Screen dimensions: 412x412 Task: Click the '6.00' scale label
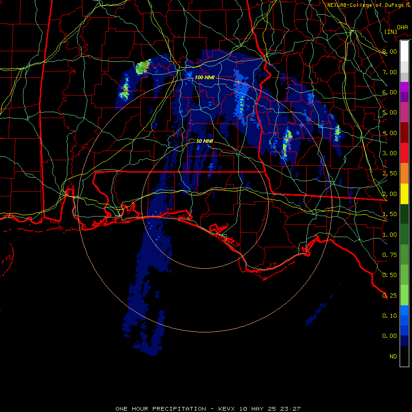390,92
